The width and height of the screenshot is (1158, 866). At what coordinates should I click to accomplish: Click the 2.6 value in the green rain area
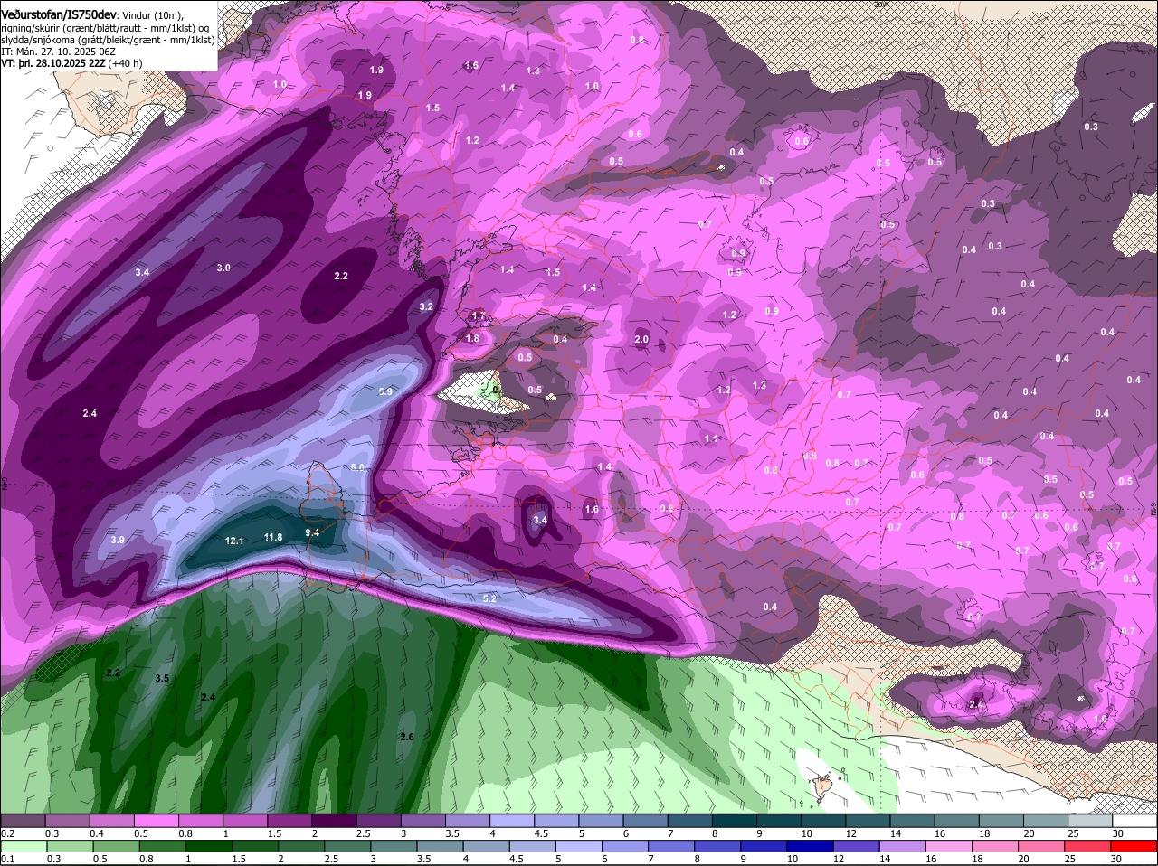point(407,737)
